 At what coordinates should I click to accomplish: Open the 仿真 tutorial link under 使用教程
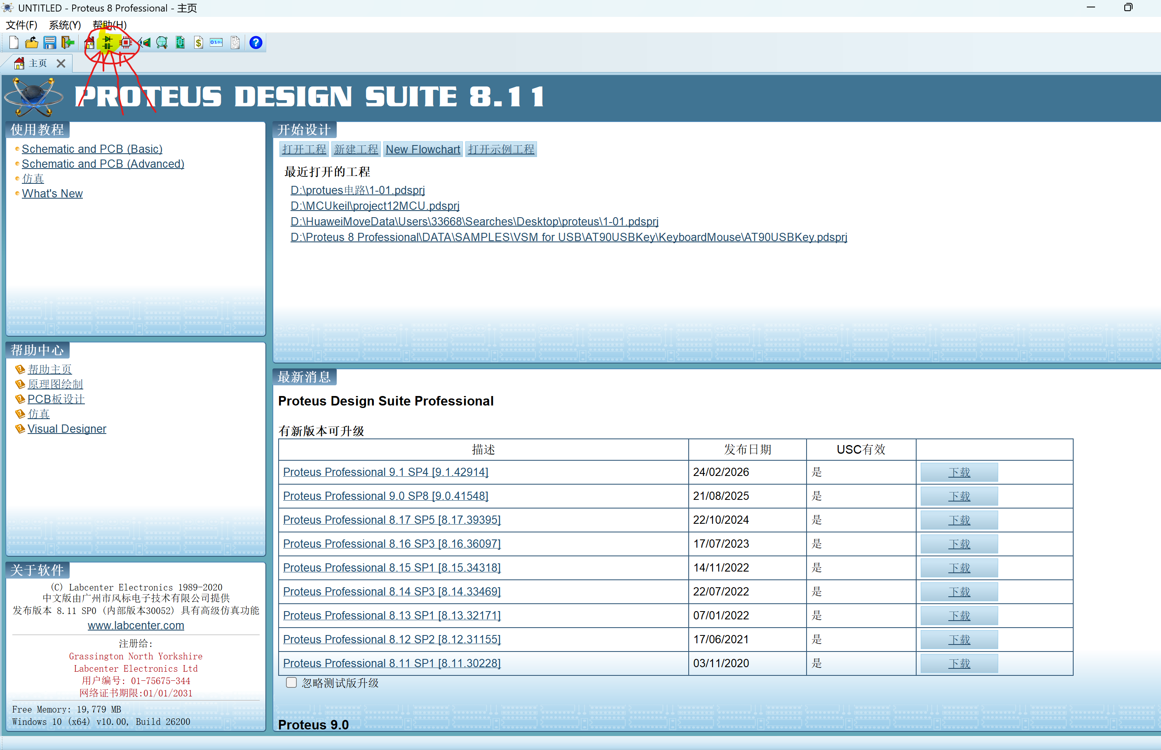[33, 179]
